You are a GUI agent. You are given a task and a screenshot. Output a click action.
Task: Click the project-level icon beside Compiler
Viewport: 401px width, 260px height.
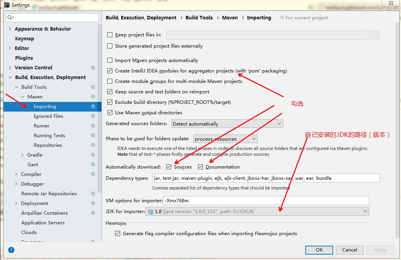pos(93,174)
